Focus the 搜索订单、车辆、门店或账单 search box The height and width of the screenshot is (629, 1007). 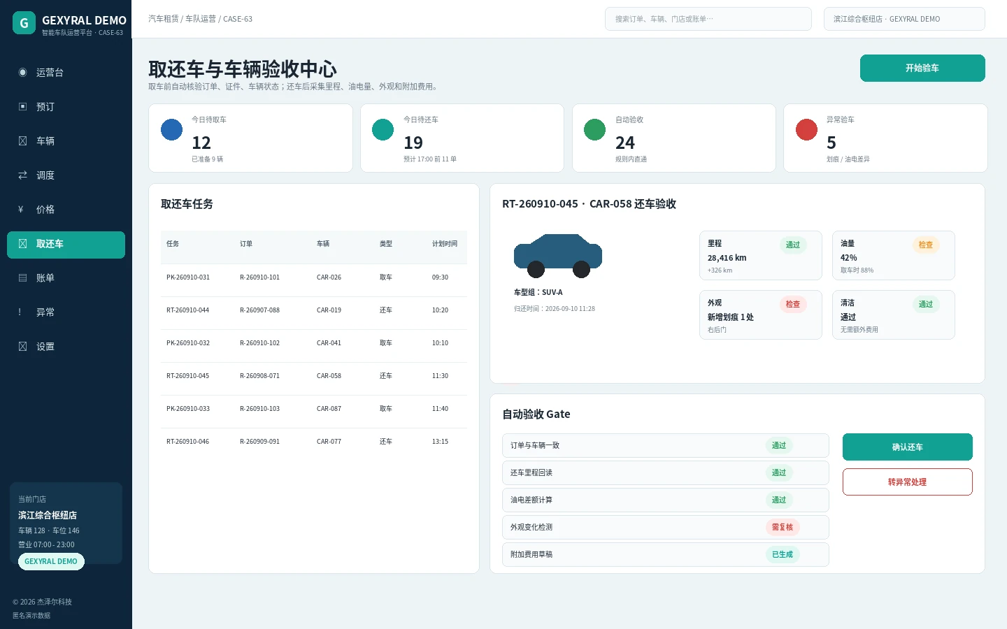(708, 19)
